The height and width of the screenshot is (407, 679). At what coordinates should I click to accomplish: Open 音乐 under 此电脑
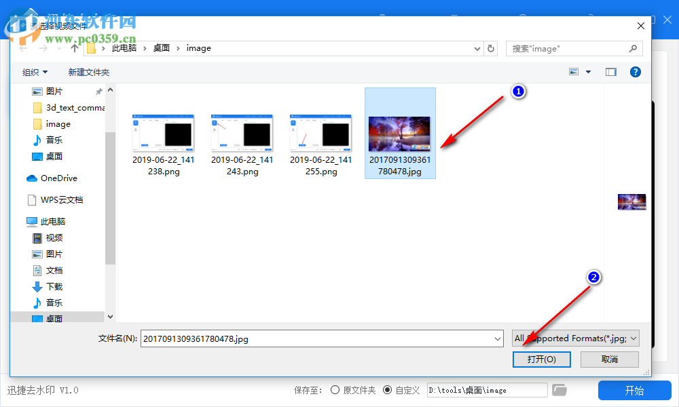[x=48, y=303]
